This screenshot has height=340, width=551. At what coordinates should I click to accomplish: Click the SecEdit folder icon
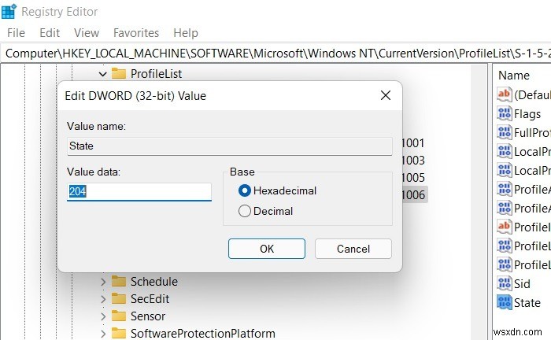(x=119, y=298)
